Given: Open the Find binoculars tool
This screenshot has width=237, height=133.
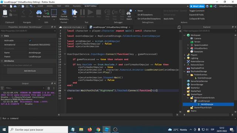Looking at the screenshot, I should tap(39, 12).
